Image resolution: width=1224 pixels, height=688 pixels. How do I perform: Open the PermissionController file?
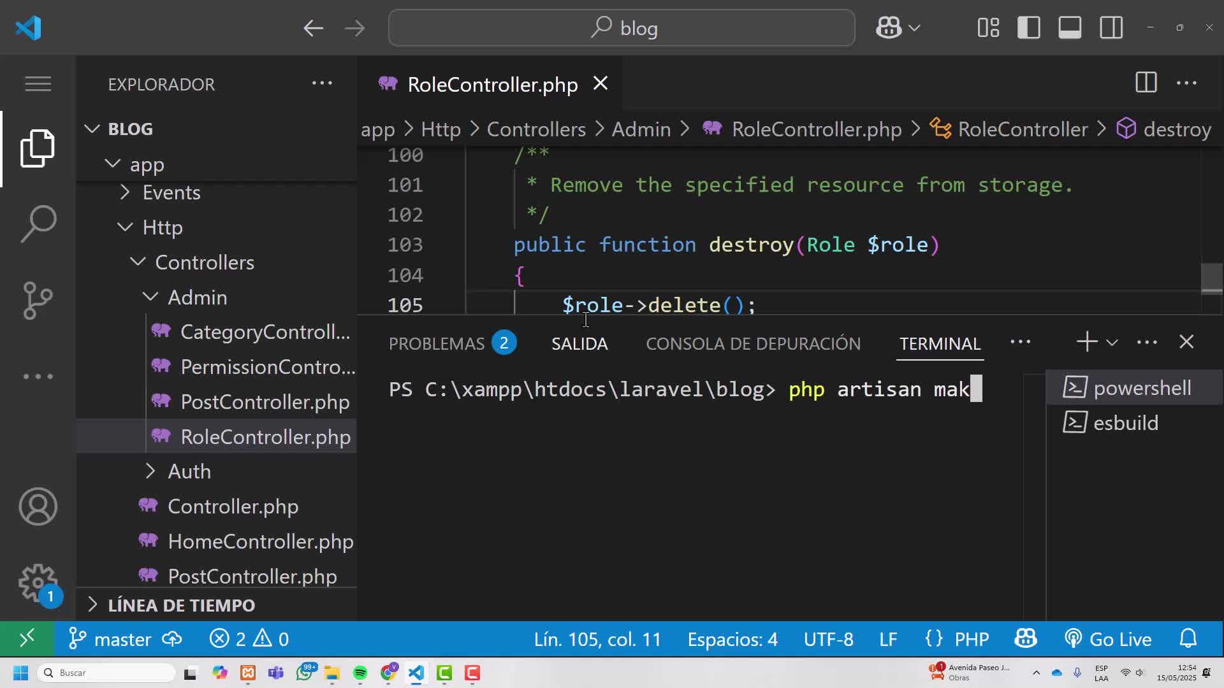click(217, 367)
